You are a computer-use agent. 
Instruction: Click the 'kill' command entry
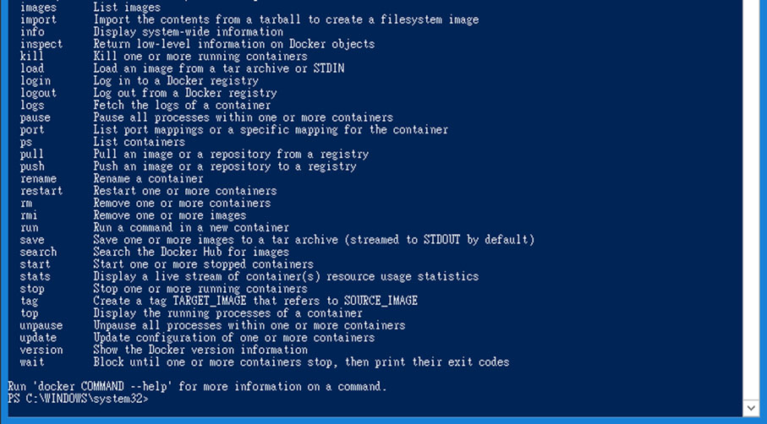(32, 57)
